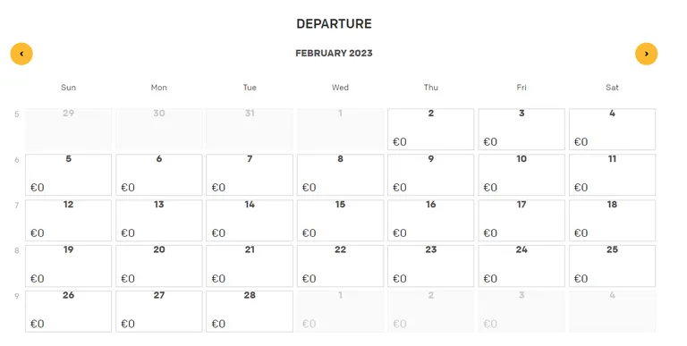Image resolution: width=687 pixels, height=346 pixels.
Task: Choose February 18 date cell
Action: [x=612, y=220]
